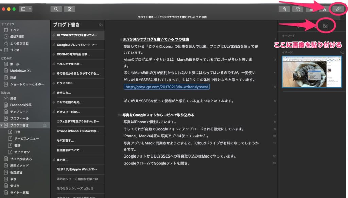Image resolution: width=348 pixels, height=198 pixels.
Task: Open sheet ビタミンD3…
Action: coord(77,83)
